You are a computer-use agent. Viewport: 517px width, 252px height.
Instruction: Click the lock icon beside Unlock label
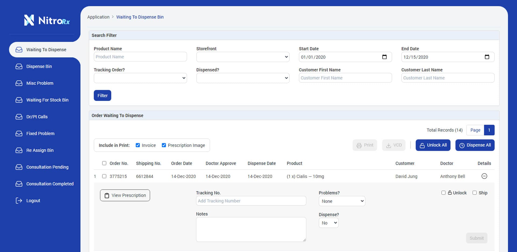coord(450,192)
